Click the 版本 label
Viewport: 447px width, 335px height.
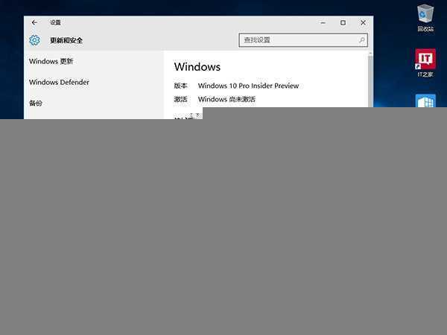point(180,86)
